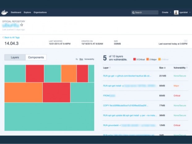
Task: Click the Docker whale logo
Action: 5,12
